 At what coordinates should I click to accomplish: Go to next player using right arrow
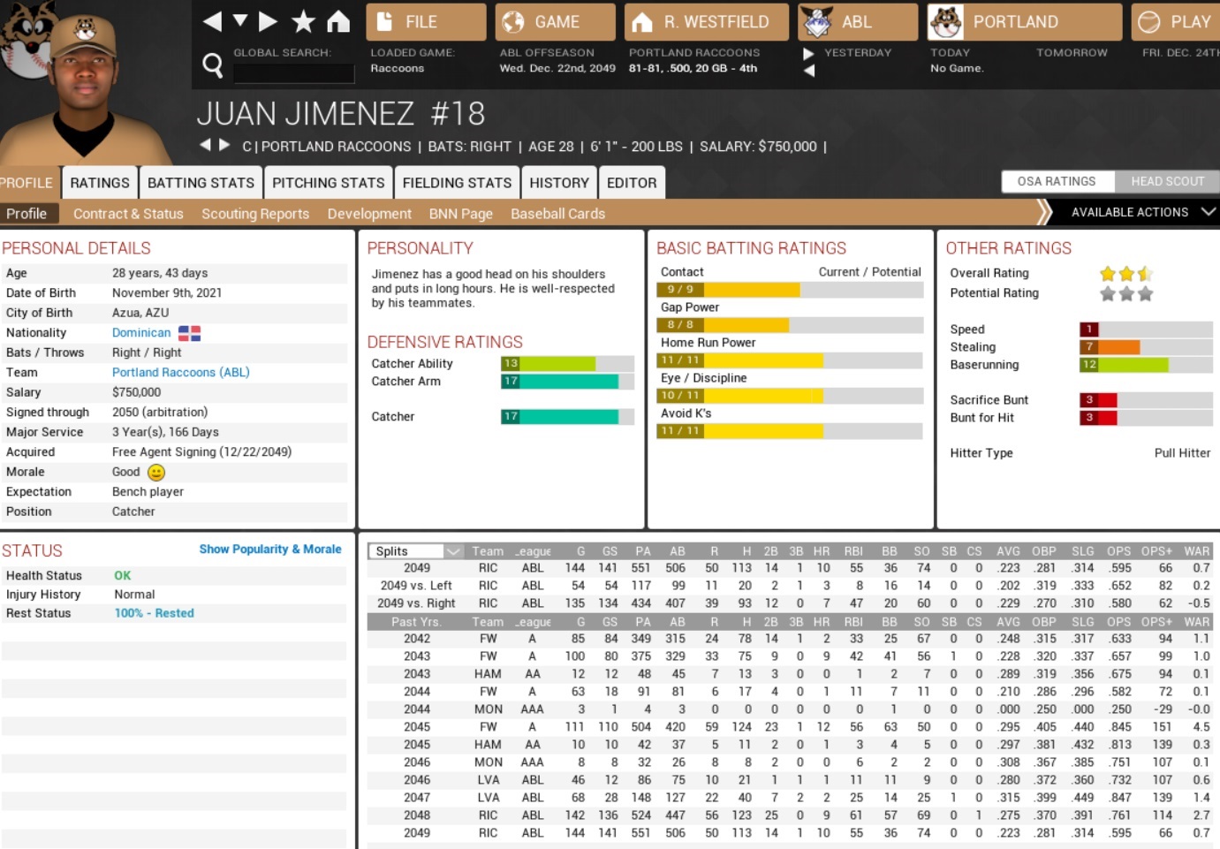click(x=224, y=145)
